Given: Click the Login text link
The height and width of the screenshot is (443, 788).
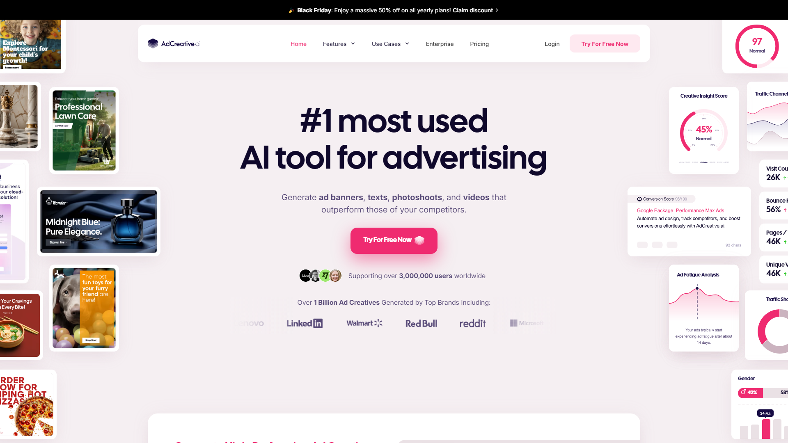Looking at the screenshot, I should pyautogui.click(x=552, y=43).
